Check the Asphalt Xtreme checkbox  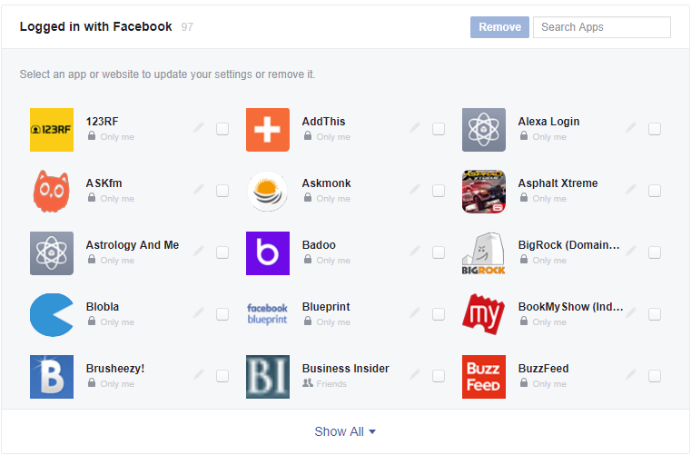pos(655,191)
